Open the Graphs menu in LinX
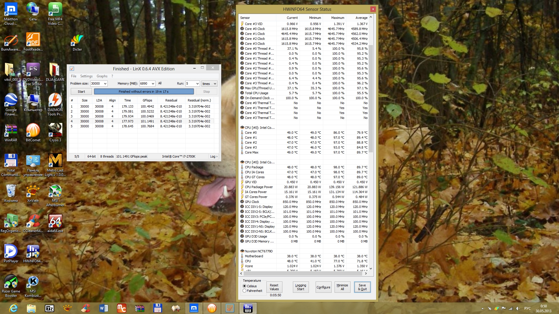 (102, 76)
